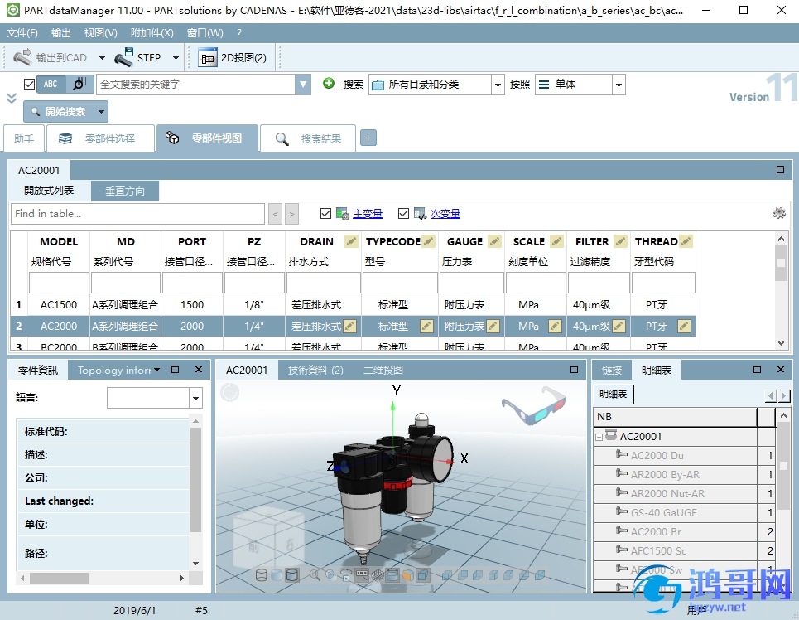Click table vertical scrollbar down arrow
Screen dimensions: 799x620
(x=781, y=343)
